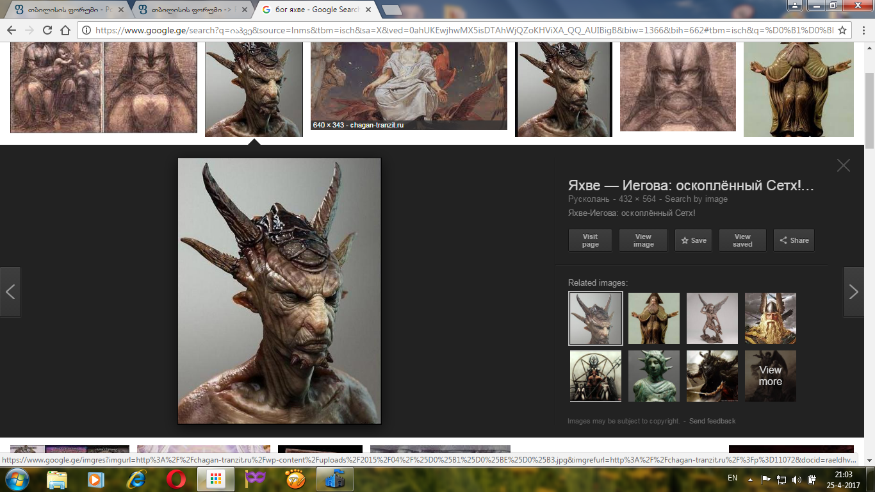Launch Windows Media Player from taskbar
The height and width of the screenshot is (492, 875).
[96, 479]
